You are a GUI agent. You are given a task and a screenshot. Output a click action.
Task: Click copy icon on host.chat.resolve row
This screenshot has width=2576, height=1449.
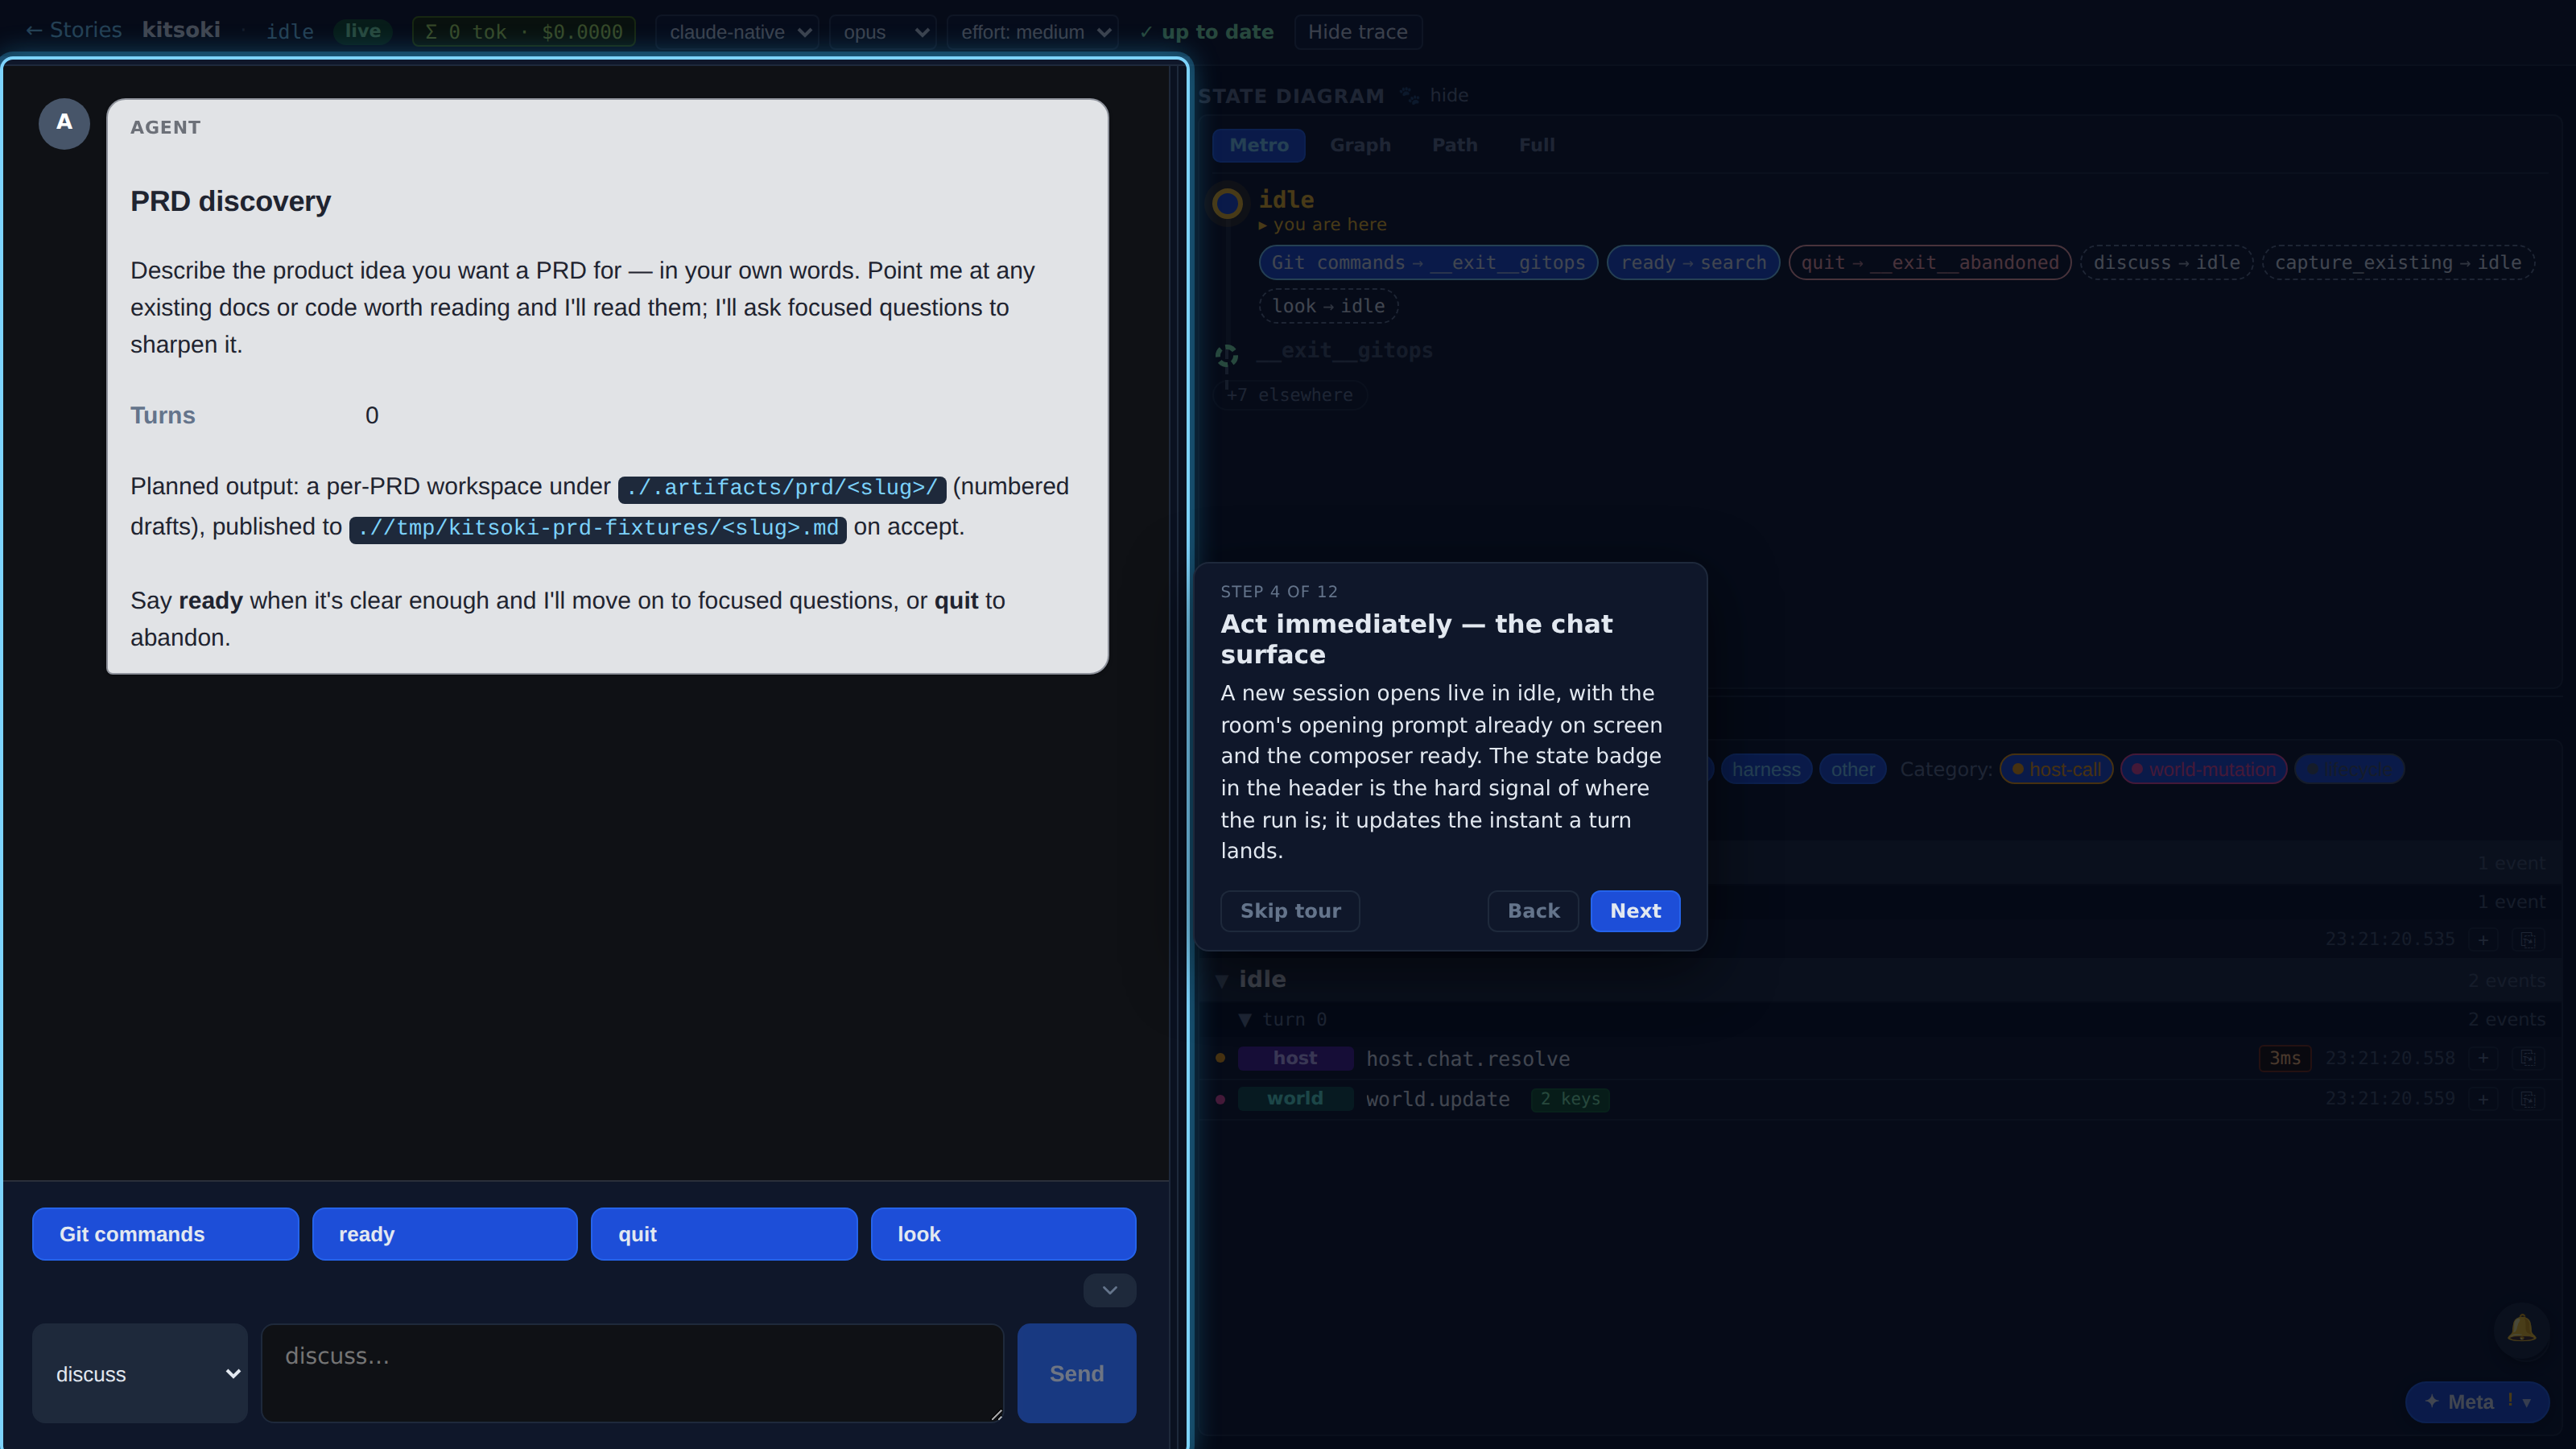point(2528,1058)
